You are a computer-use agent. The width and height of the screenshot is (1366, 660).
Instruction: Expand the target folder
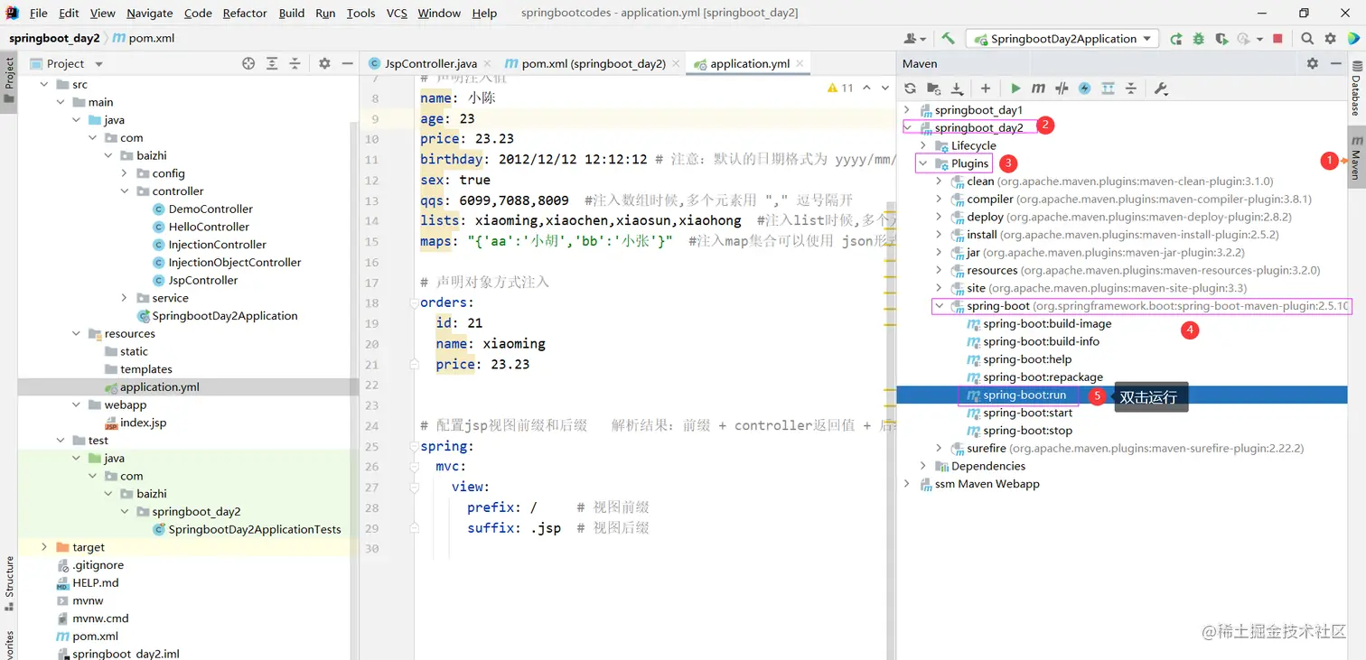point(44,547)
